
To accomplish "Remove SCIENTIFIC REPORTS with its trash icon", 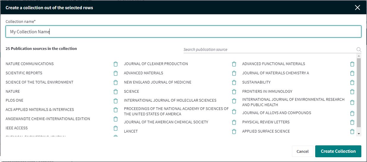I will click(116, 73).
